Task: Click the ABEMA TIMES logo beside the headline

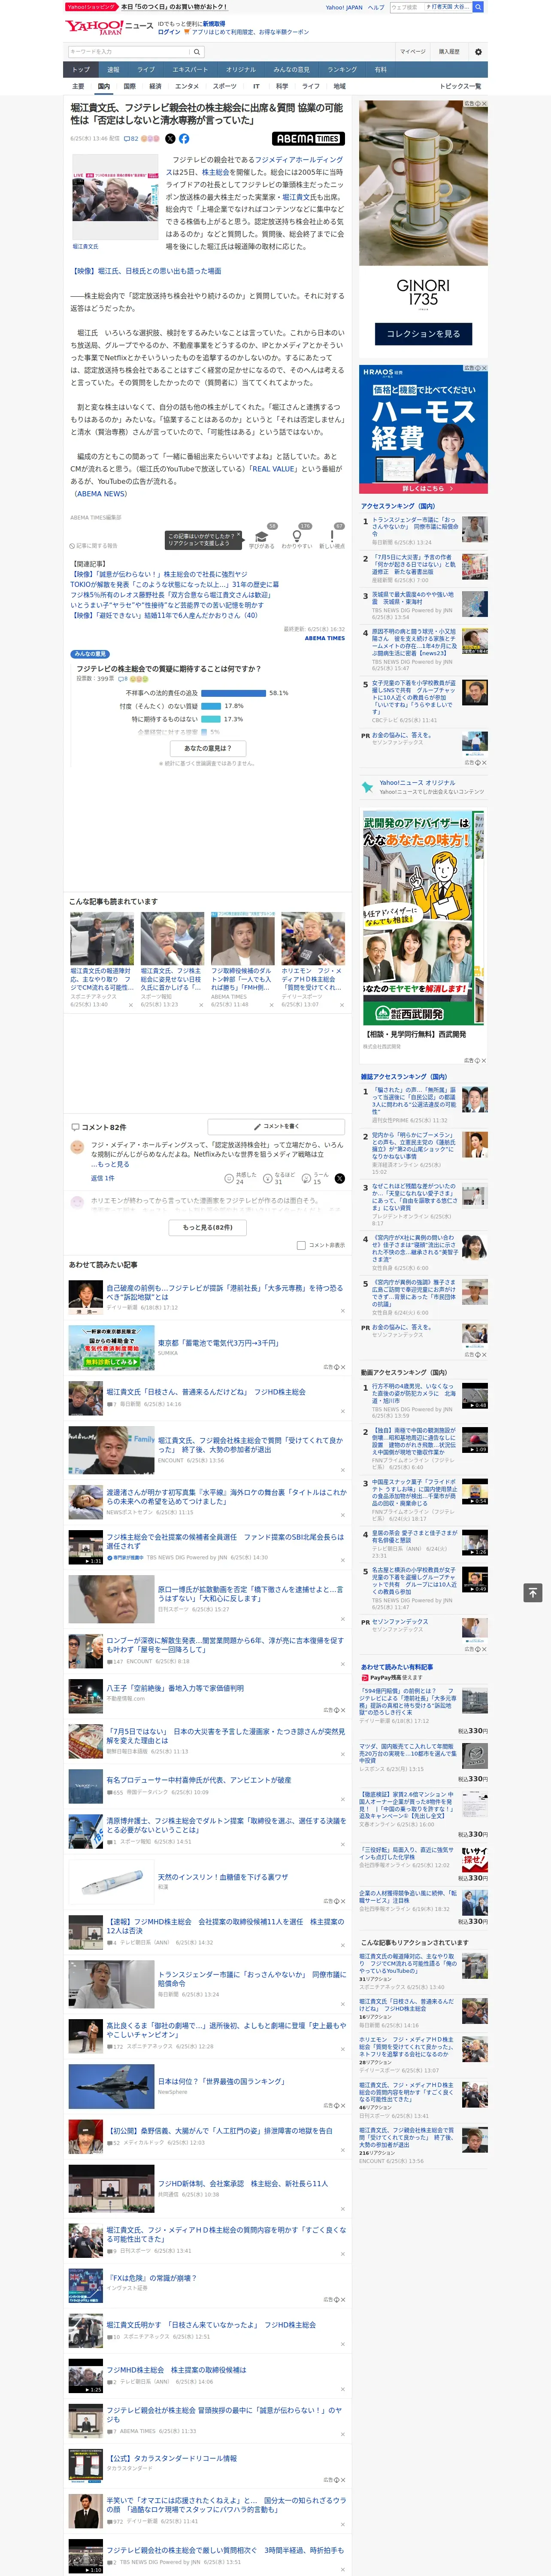Action: point(308,139)
